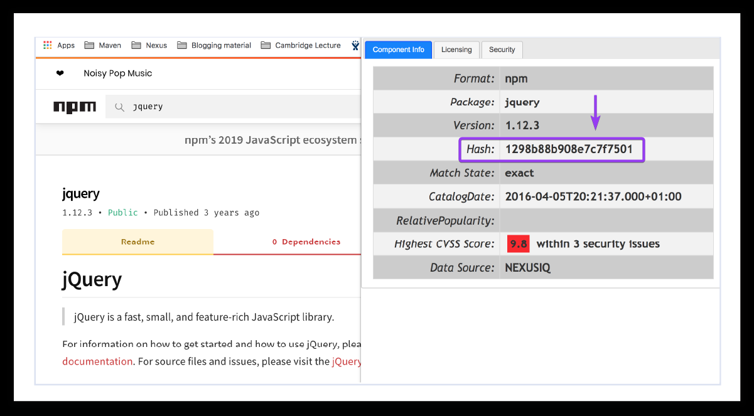Click the jQuery link in the description
This screenshot has width=754, height=416.
tap(347, 361)
